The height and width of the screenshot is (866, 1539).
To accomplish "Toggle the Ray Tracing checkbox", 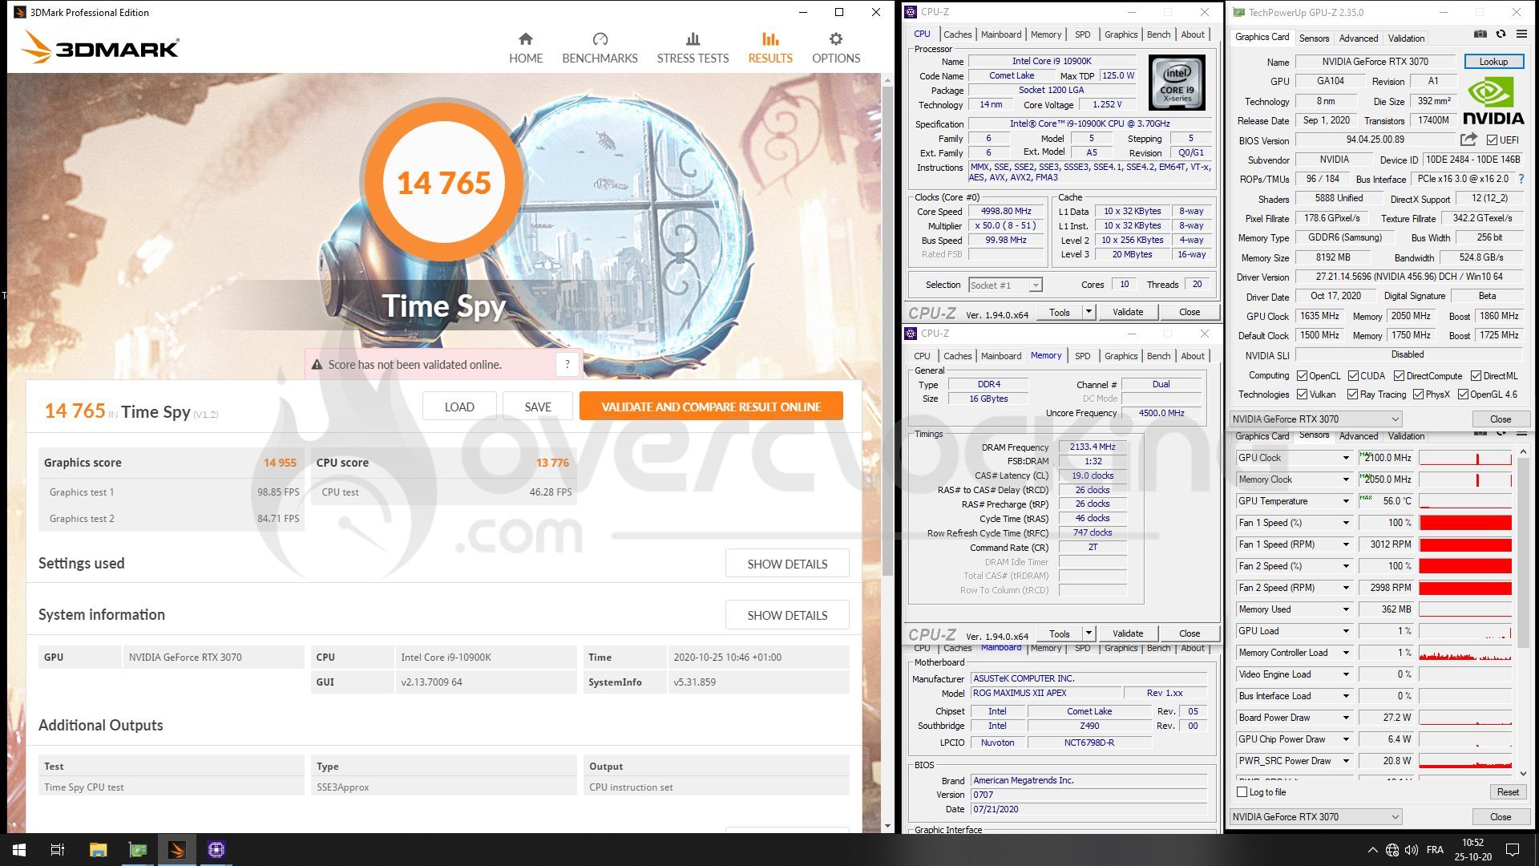I will 1352,395.
